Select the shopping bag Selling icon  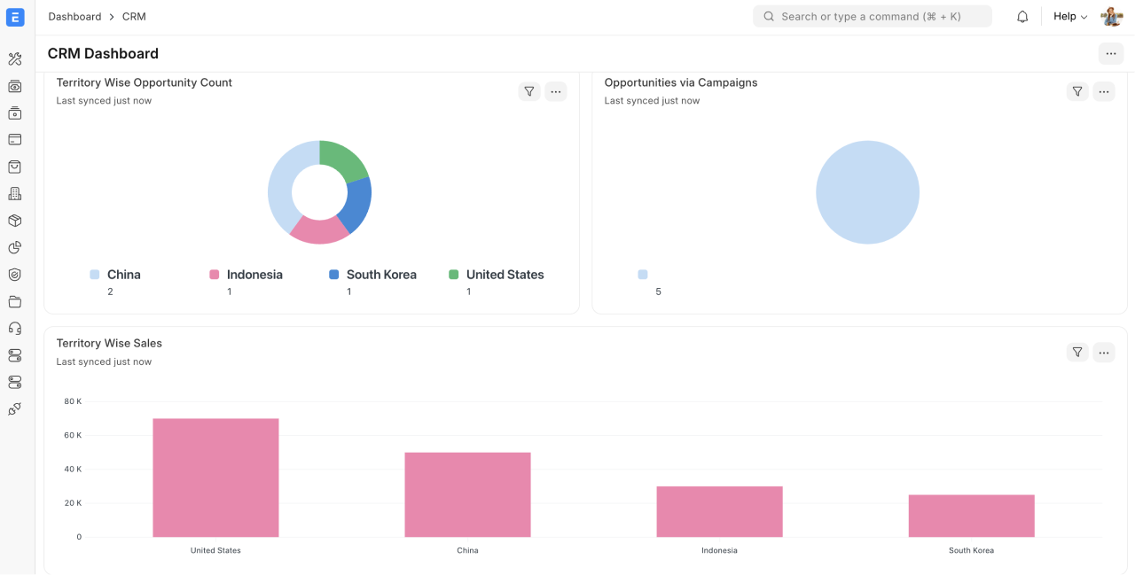point(14,167)
